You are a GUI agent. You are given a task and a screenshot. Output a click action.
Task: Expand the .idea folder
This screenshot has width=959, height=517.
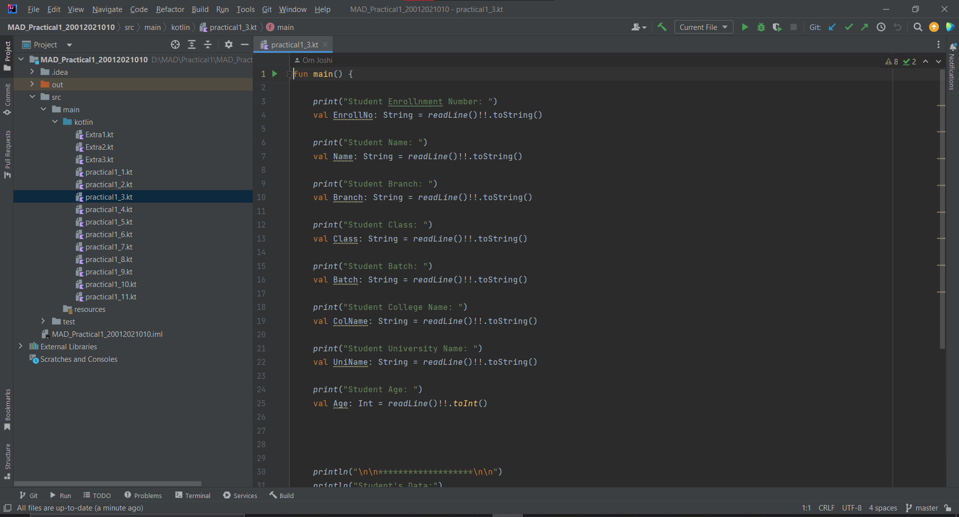click(32, 72)
